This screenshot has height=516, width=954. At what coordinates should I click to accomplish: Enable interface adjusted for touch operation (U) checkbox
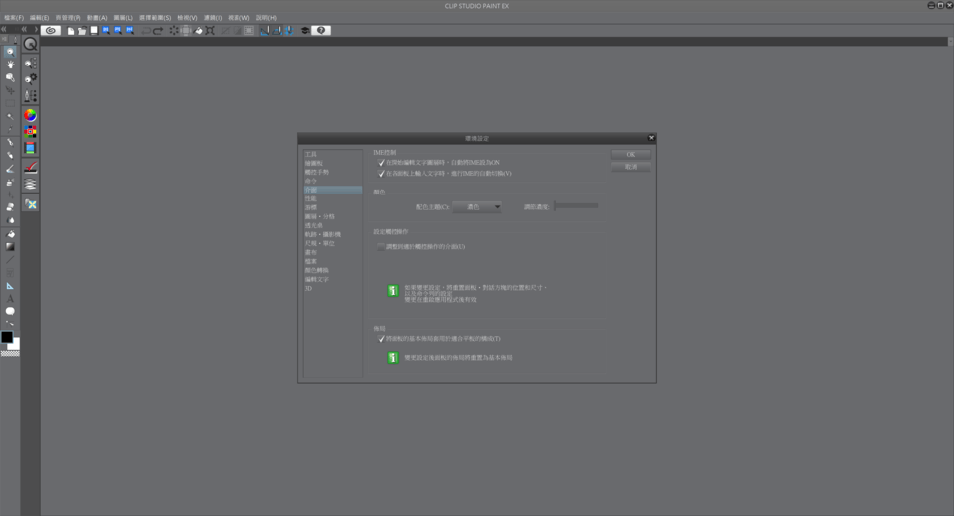[381, 247]
